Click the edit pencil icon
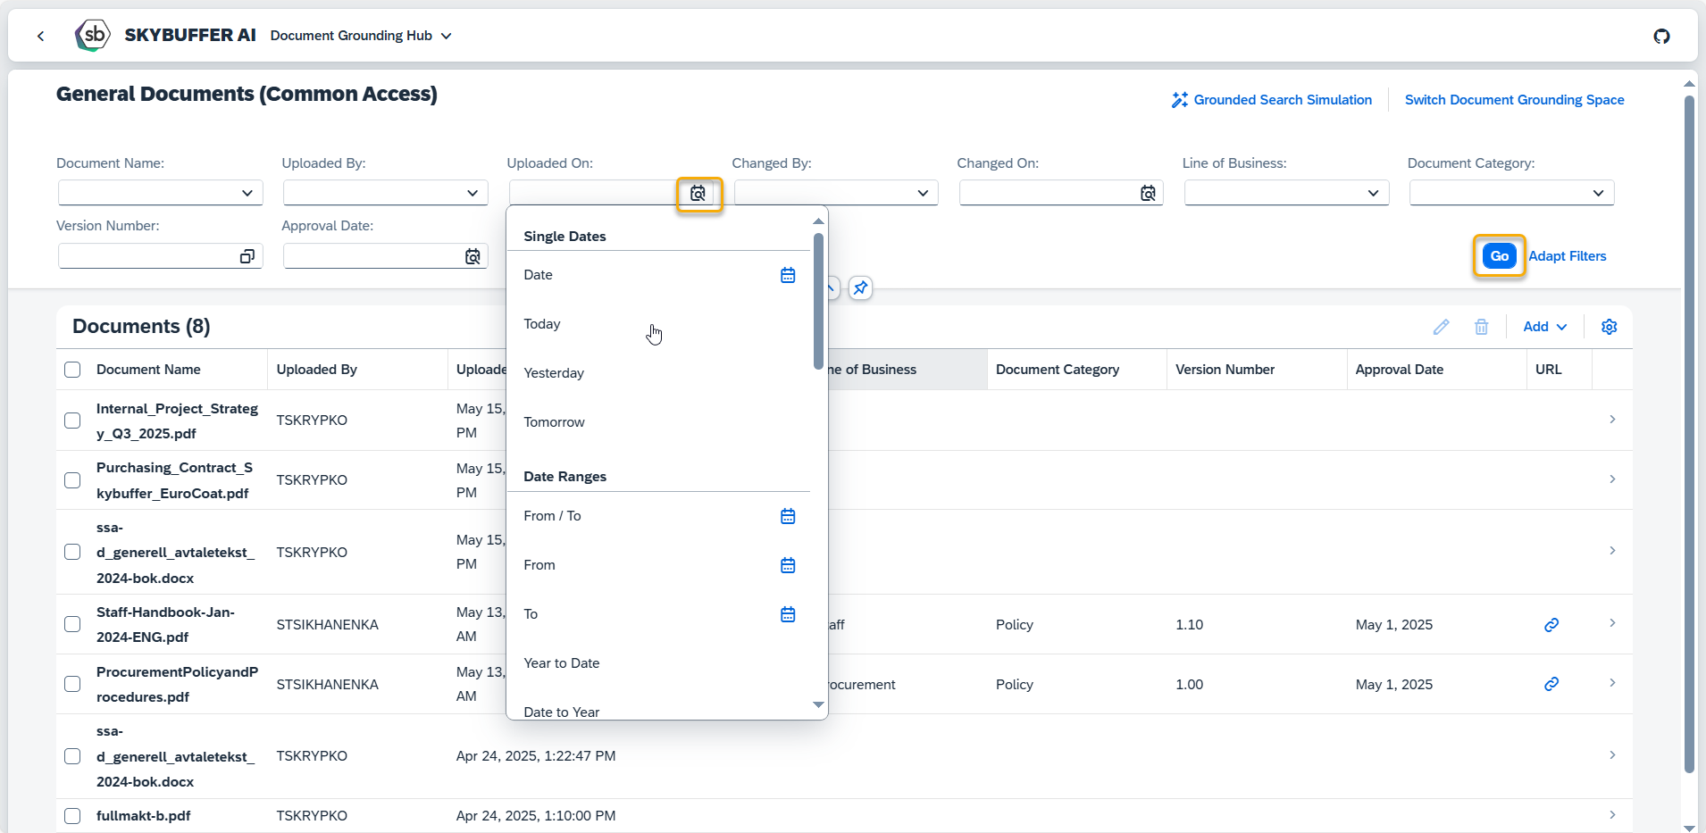The width and height of the screenshot is (1706, 833). coord(1441,327)
